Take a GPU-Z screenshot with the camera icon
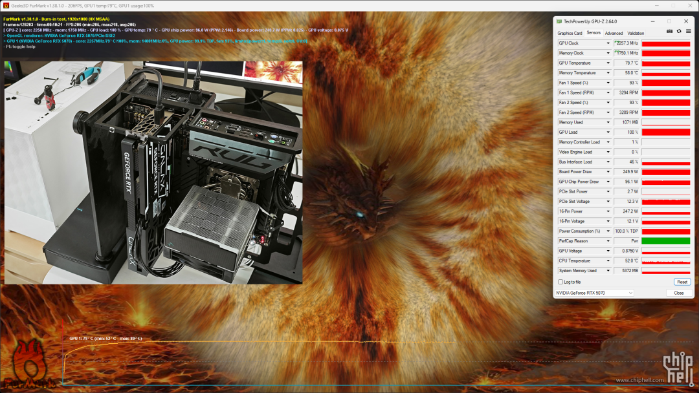The width and height of the screenshot is (699, 393). pos(670,32)
